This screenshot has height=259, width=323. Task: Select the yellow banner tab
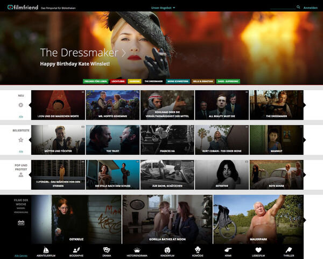(x=135, y=81)
